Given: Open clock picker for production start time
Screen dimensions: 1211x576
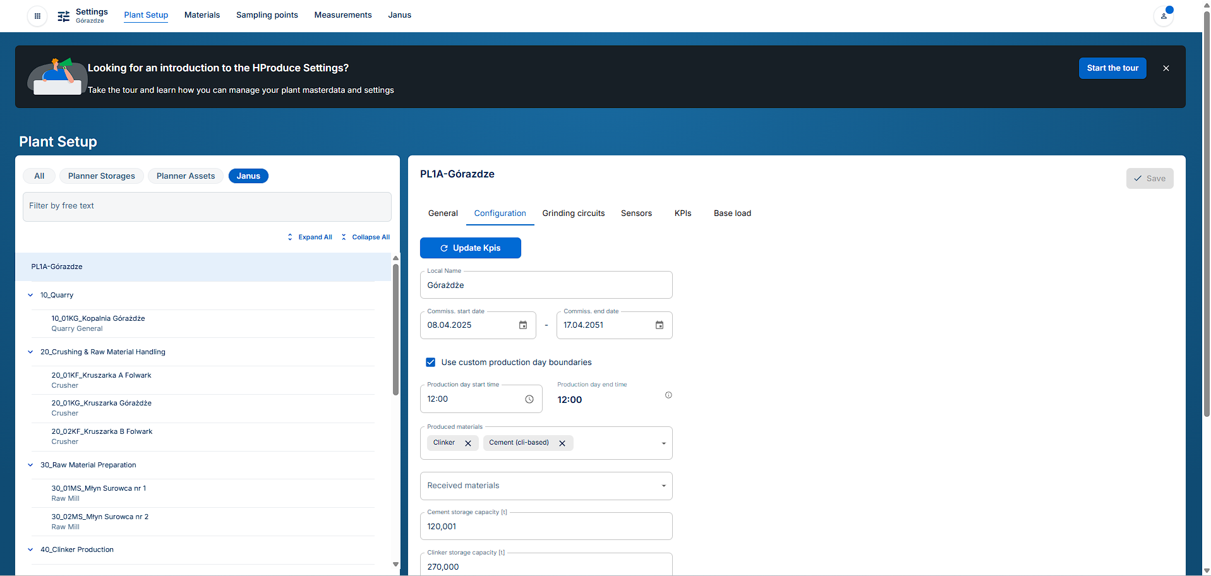Looking at the screenshot, I should coord(529,399).
